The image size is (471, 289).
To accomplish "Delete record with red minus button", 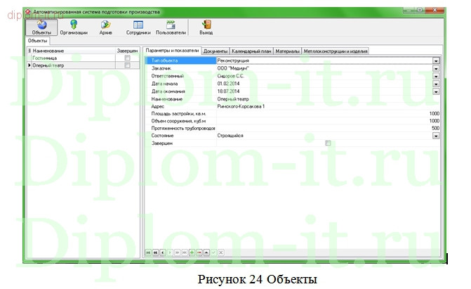I will [x=199, y=252].
